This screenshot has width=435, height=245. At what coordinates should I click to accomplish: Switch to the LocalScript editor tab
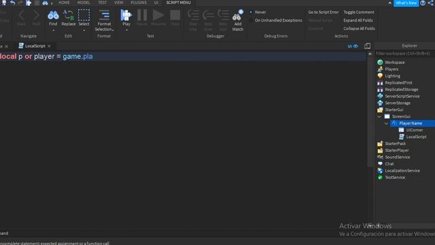pyautogui.click(x=35, y=46)
